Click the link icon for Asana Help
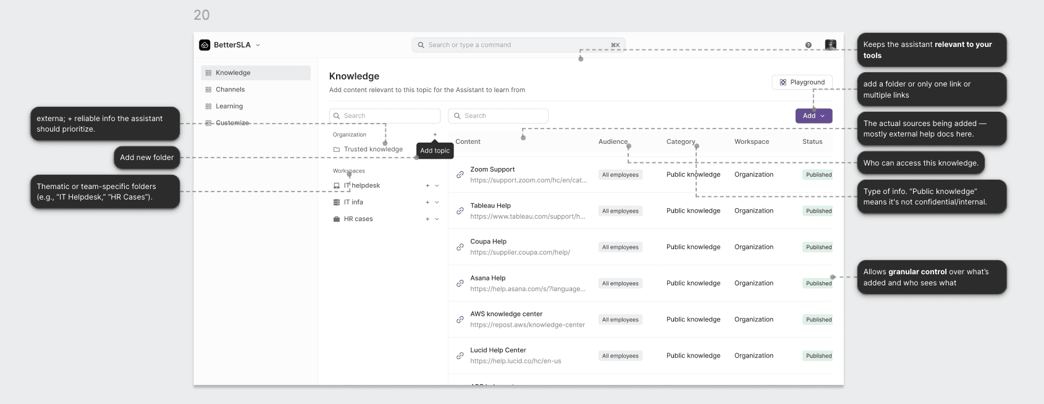 tap(460, 284)
